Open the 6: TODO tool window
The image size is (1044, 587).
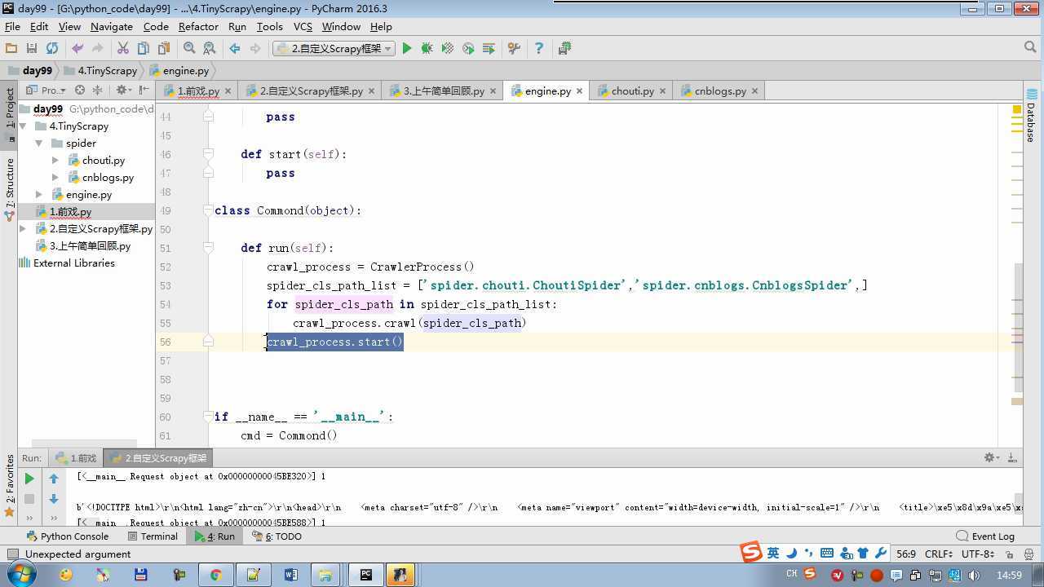coord(276,536)
